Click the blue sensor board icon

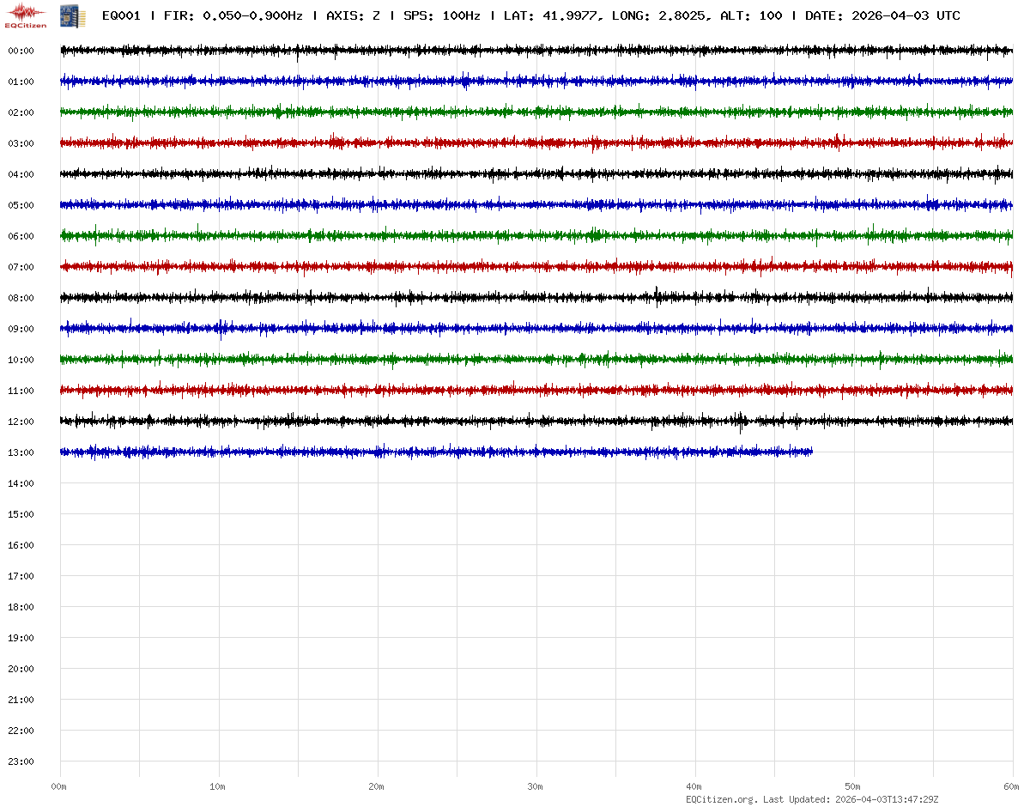[72, 15]
